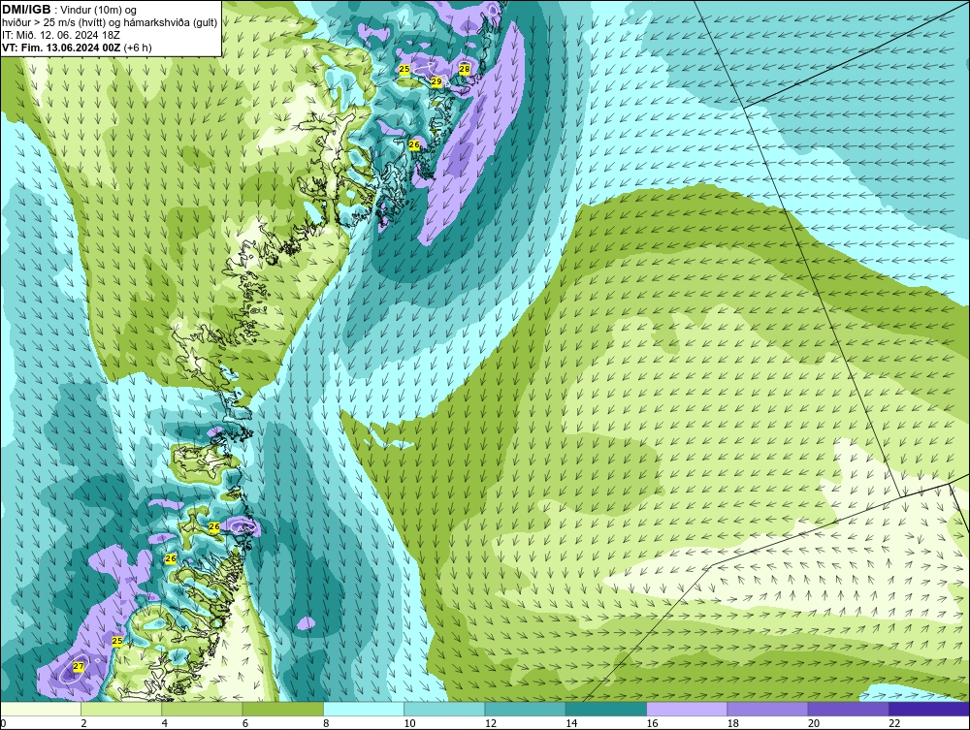Pick the 6–8 m/s green legend swatch

pos(282,709)
